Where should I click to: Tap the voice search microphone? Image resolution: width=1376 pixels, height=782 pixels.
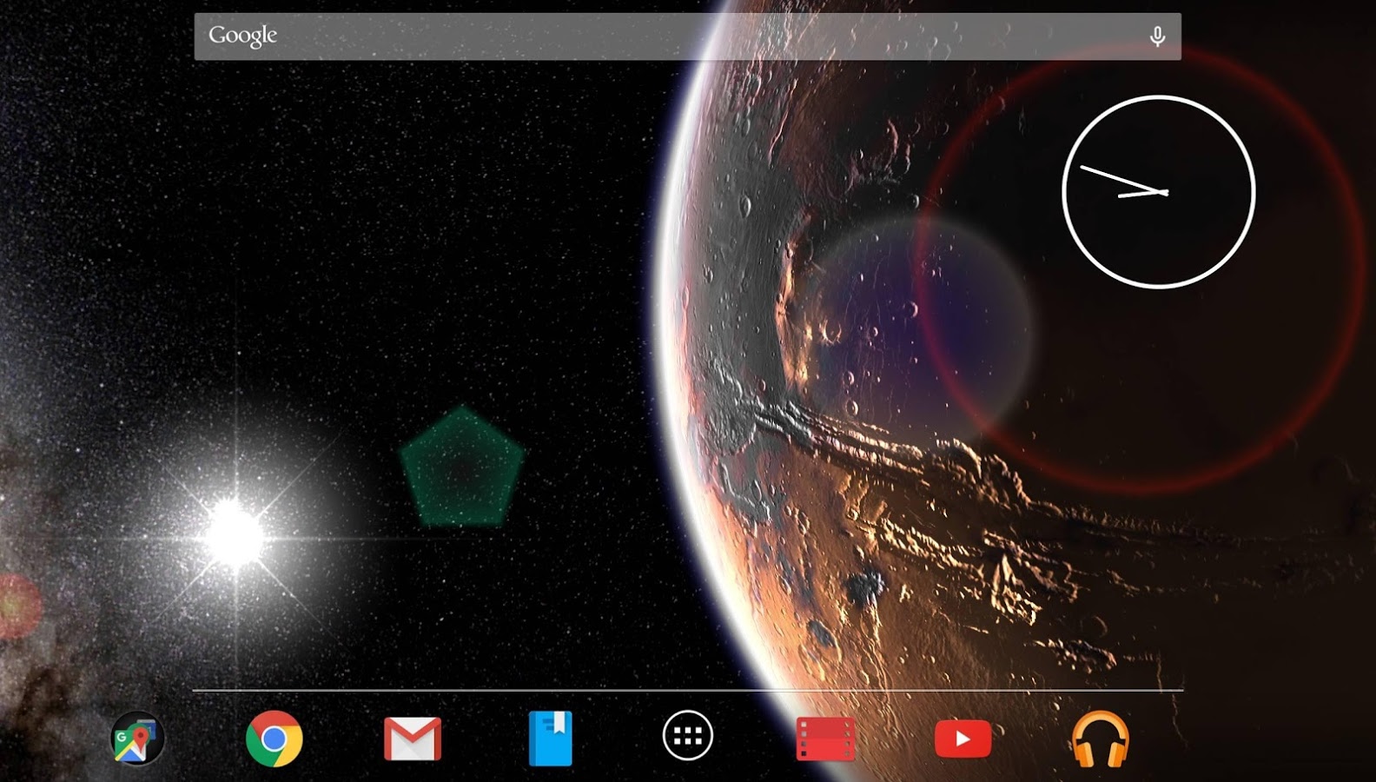click(x=1157, y=36)
